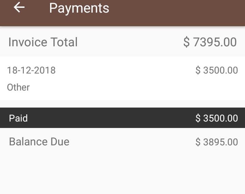Click the Payments screen title
245x194 pixels.
point(79,8)
